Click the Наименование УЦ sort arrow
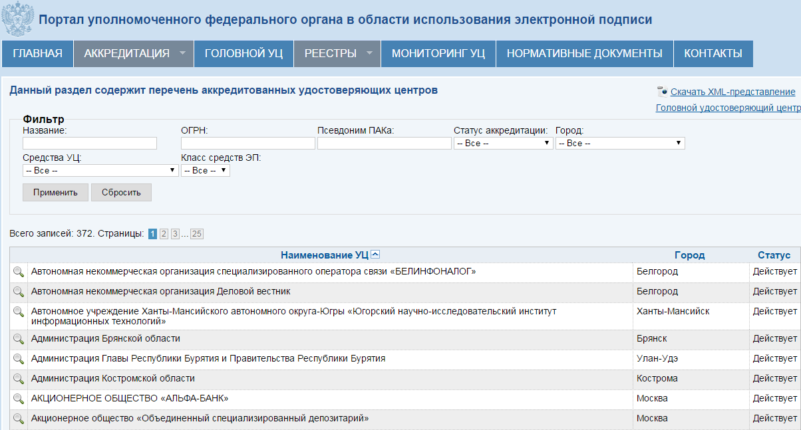 click(x=377, y=254)
